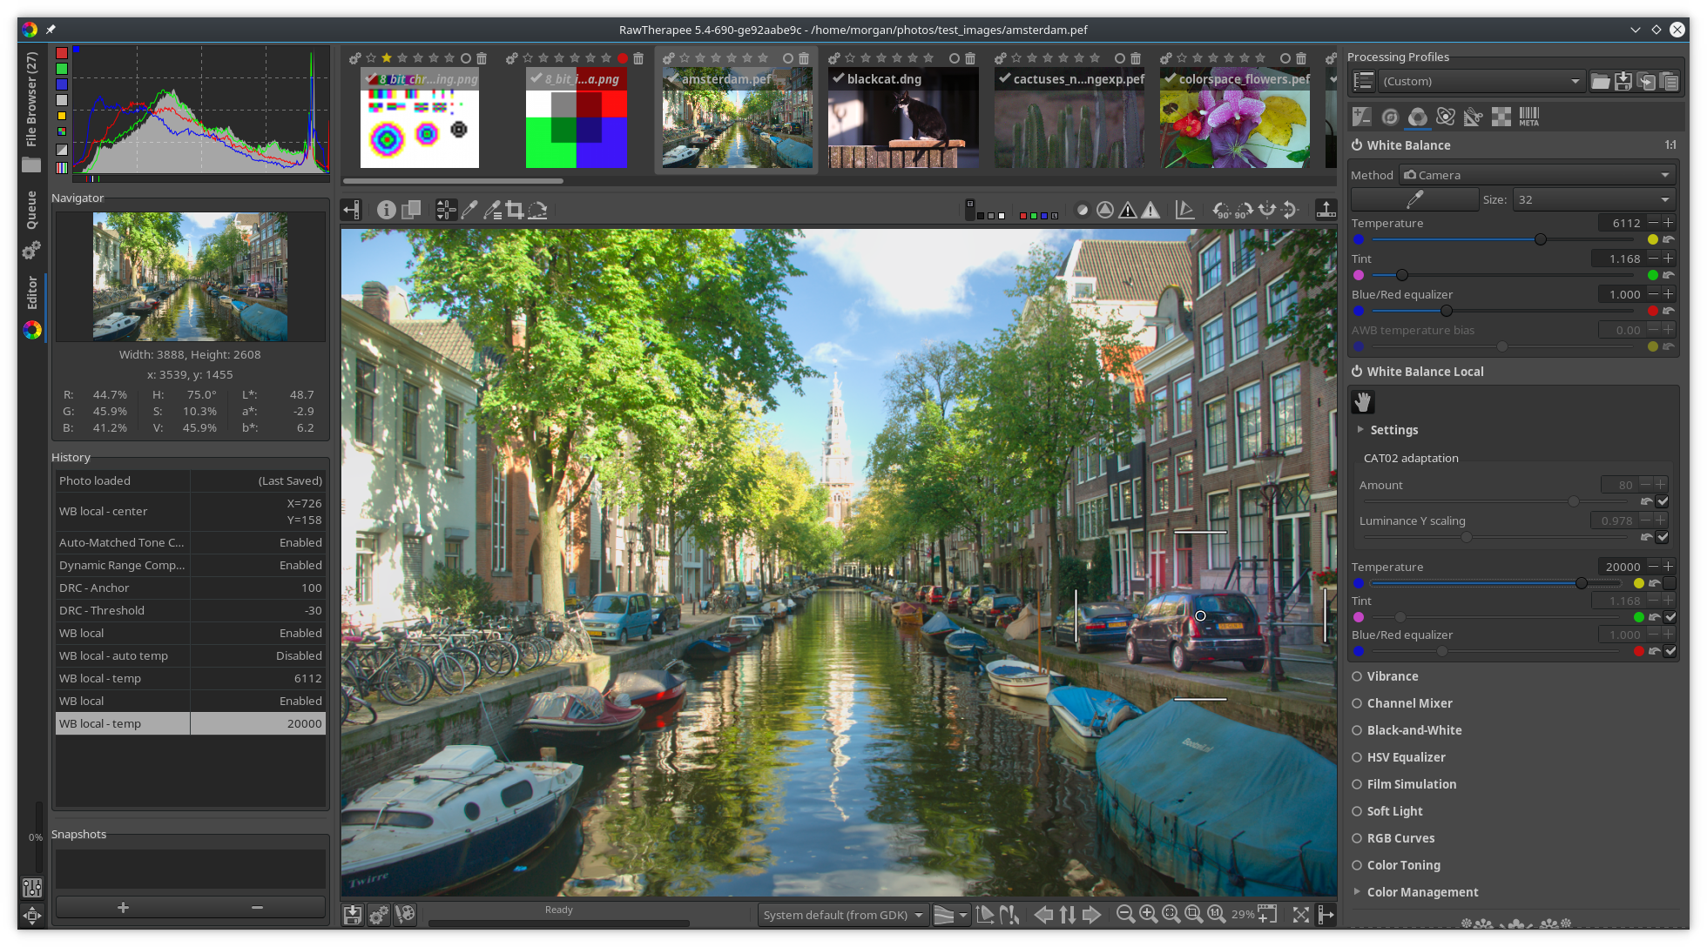Toggle the checkbox next to CAT02 Amount

pyautogui.click(x=1663, y=501)
